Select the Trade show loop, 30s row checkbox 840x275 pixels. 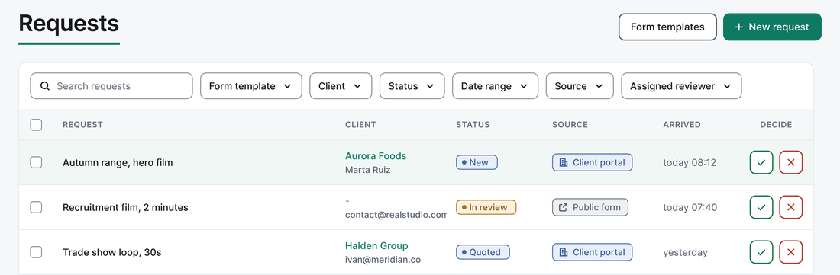tap(36, 252)
